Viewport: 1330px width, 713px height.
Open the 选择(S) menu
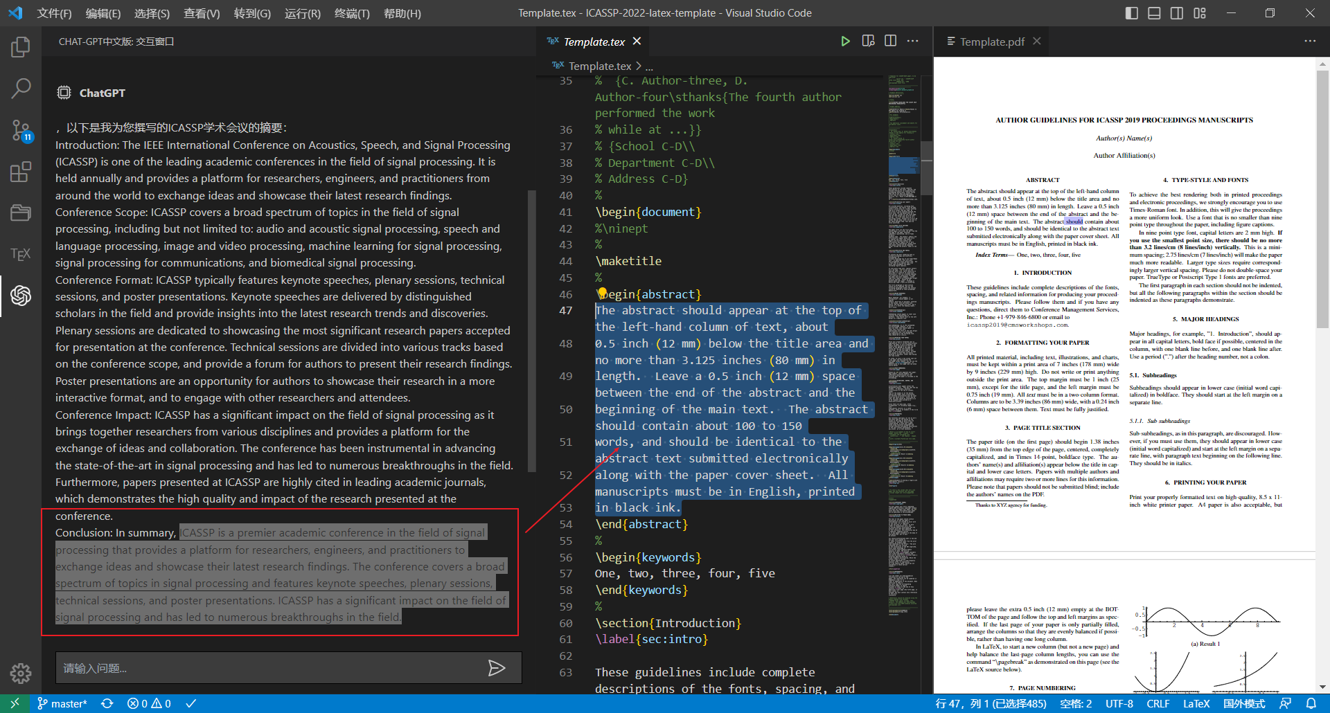152,13
